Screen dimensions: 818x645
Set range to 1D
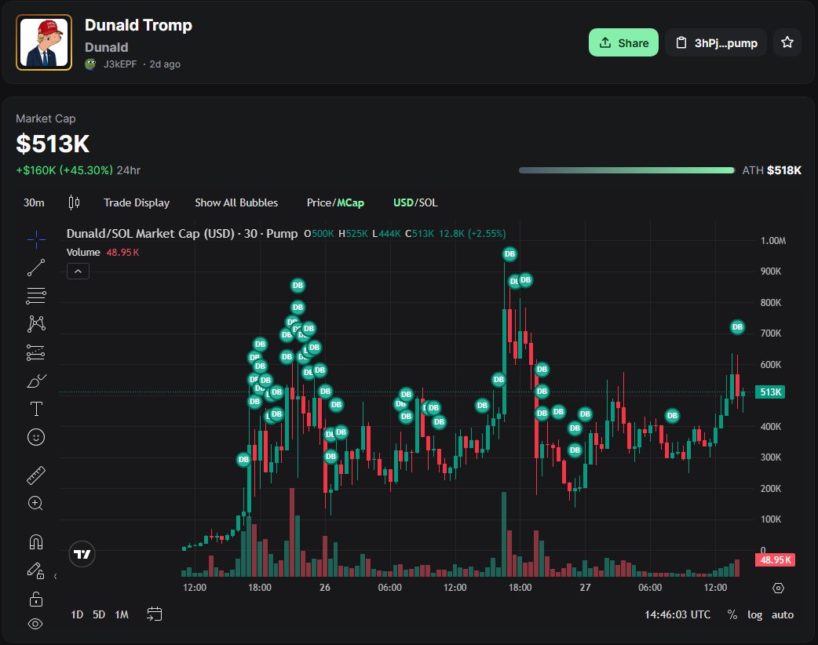(77, 614)
